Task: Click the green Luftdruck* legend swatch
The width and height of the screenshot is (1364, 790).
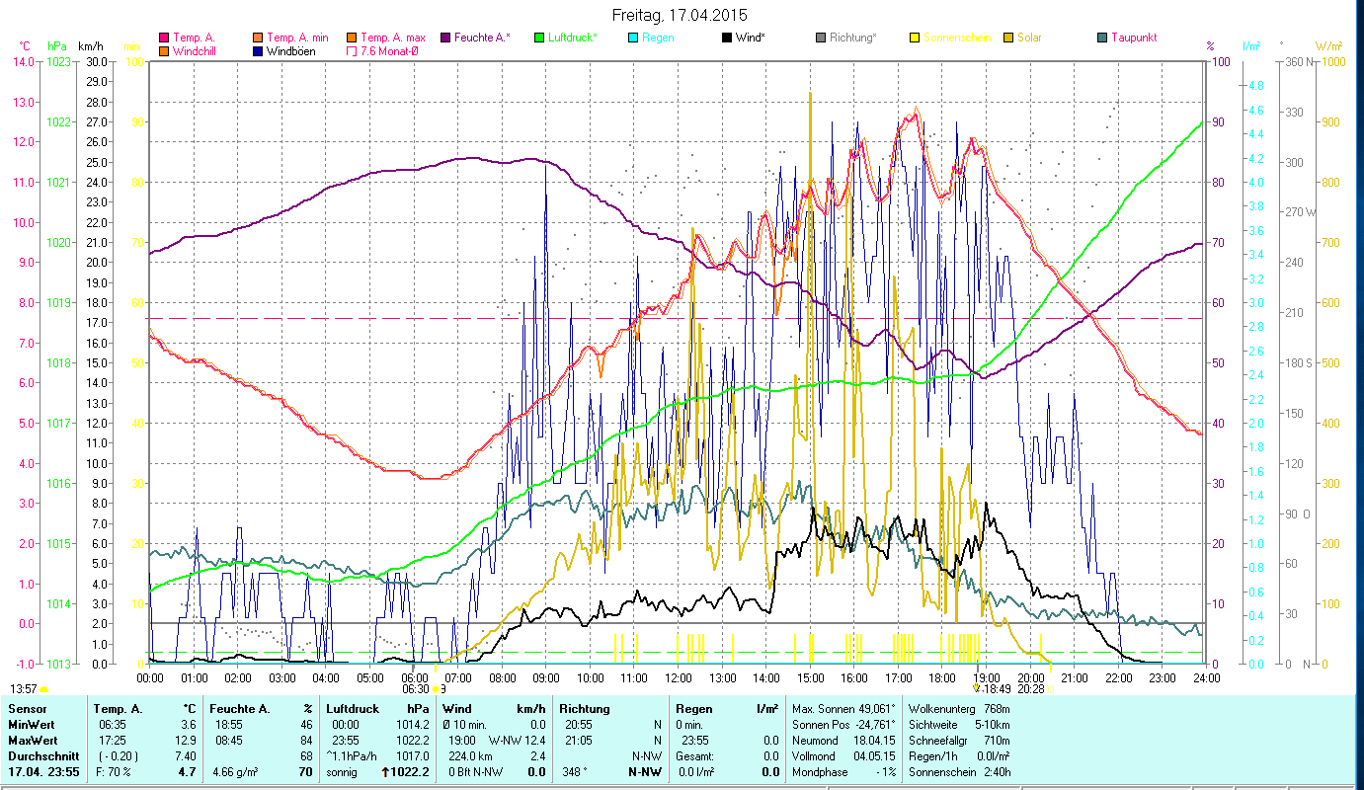Action: point(538,39)
